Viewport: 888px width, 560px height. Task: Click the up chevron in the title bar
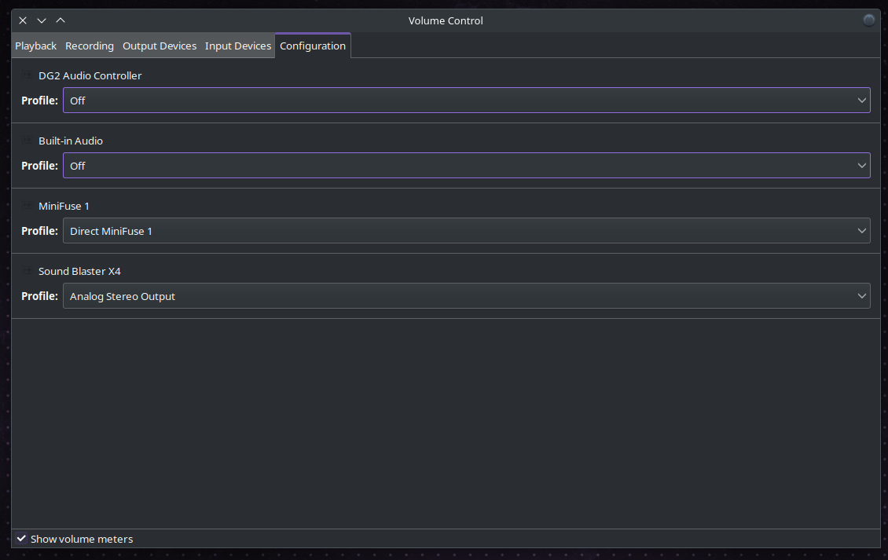61,20
